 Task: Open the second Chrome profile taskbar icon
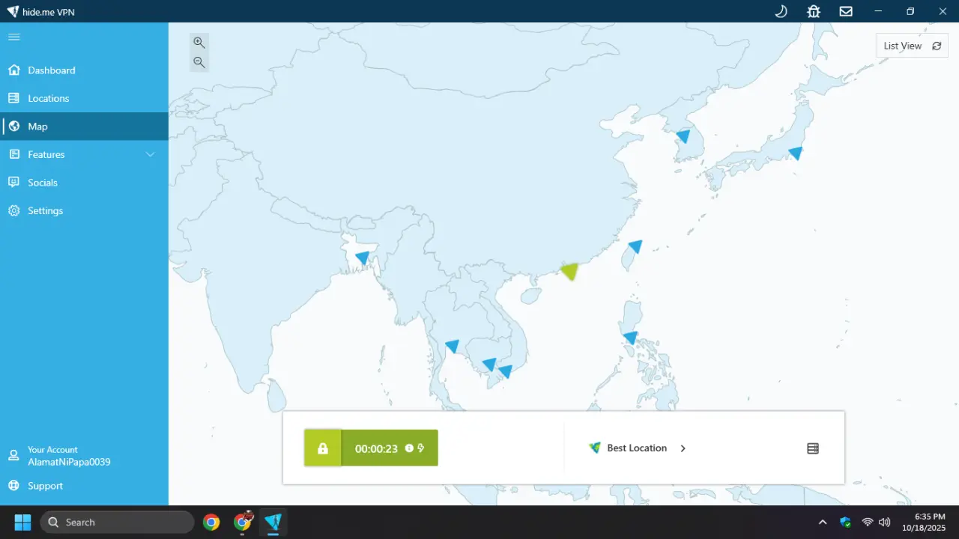pos(243,522)
